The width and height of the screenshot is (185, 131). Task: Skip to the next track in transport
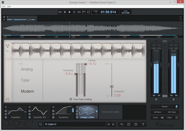click(79, 12)
